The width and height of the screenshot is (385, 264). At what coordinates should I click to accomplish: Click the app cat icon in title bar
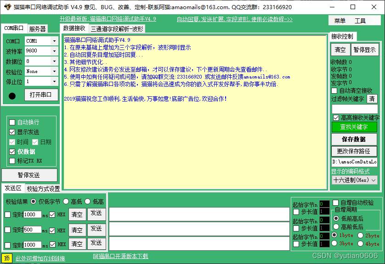[x=8, y=7]
